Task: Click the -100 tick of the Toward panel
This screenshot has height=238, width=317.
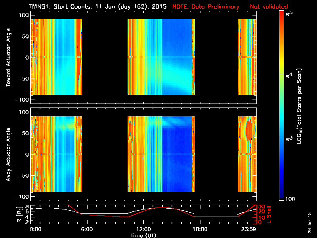Action: [x=22, y=100]
